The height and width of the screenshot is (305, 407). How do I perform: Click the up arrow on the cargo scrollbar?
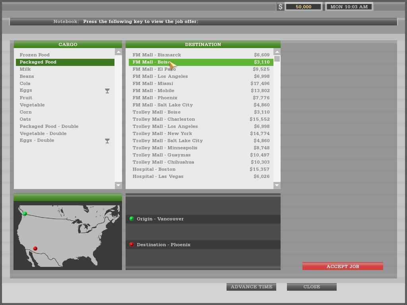pyautogui.click(x=118, y=51)
